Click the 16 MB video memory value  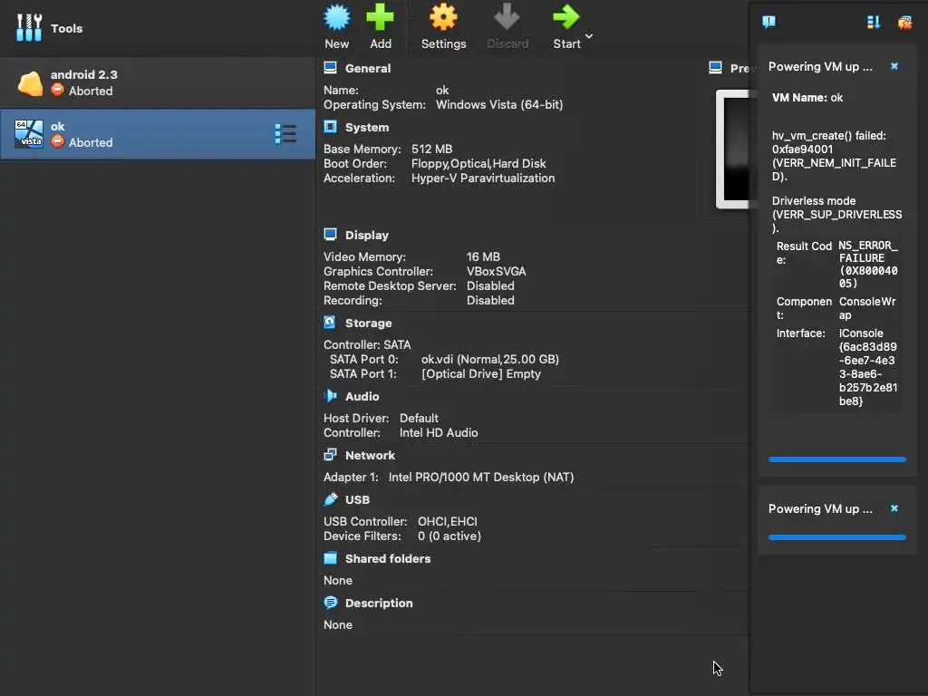pyautogui.click(x=483, y=256)
